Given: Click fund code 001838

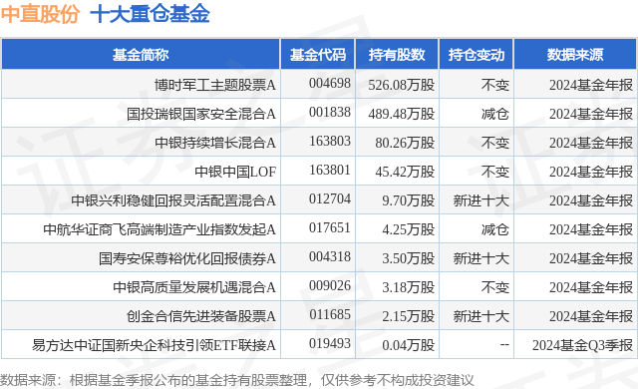Looking at the screenshot, I should point(330,113).
